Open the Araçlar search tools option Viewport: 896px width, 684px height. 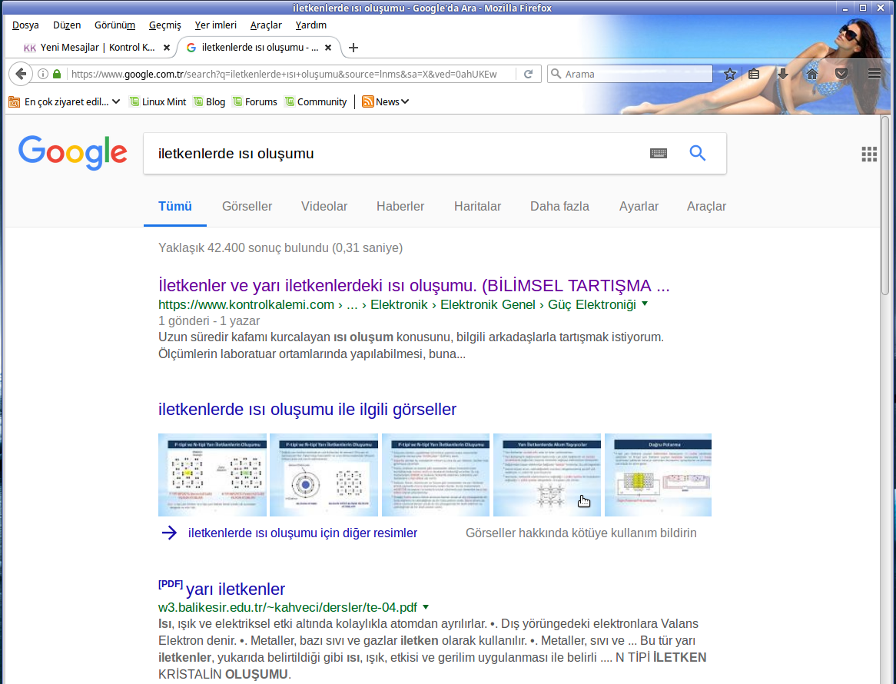coord(706,206)
